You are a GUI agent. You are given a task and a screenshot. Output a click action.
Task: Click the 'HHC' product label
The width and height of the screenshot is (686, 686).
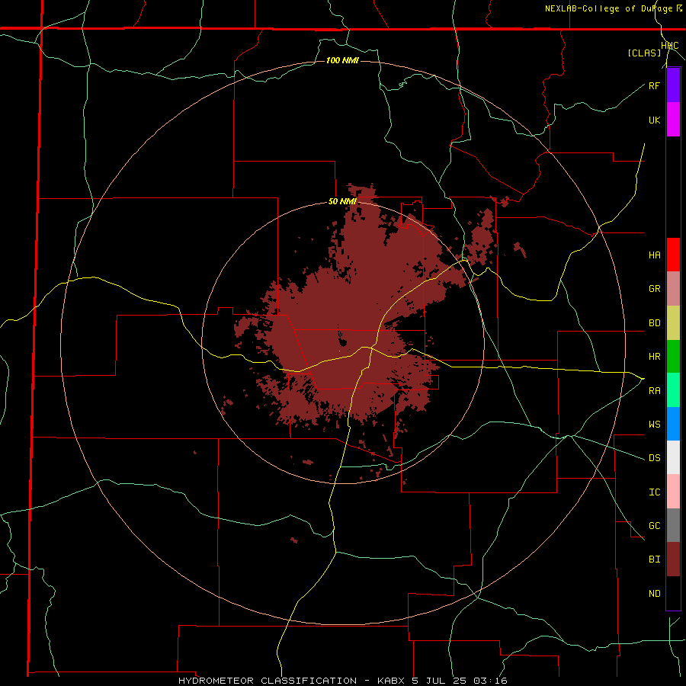click(x=670, y=46)
